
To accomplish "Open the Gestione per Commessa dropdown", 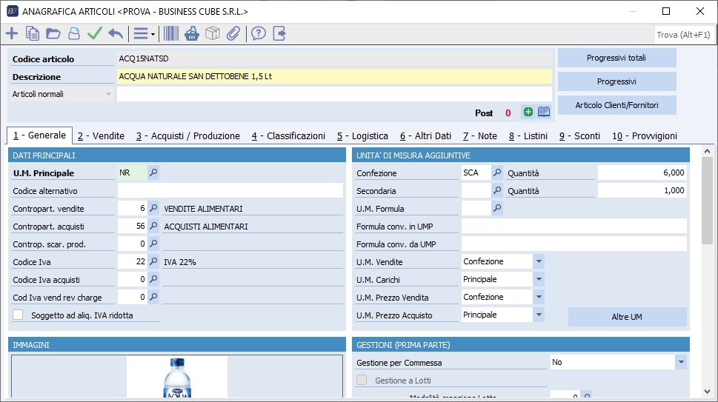I will (680, 363).
